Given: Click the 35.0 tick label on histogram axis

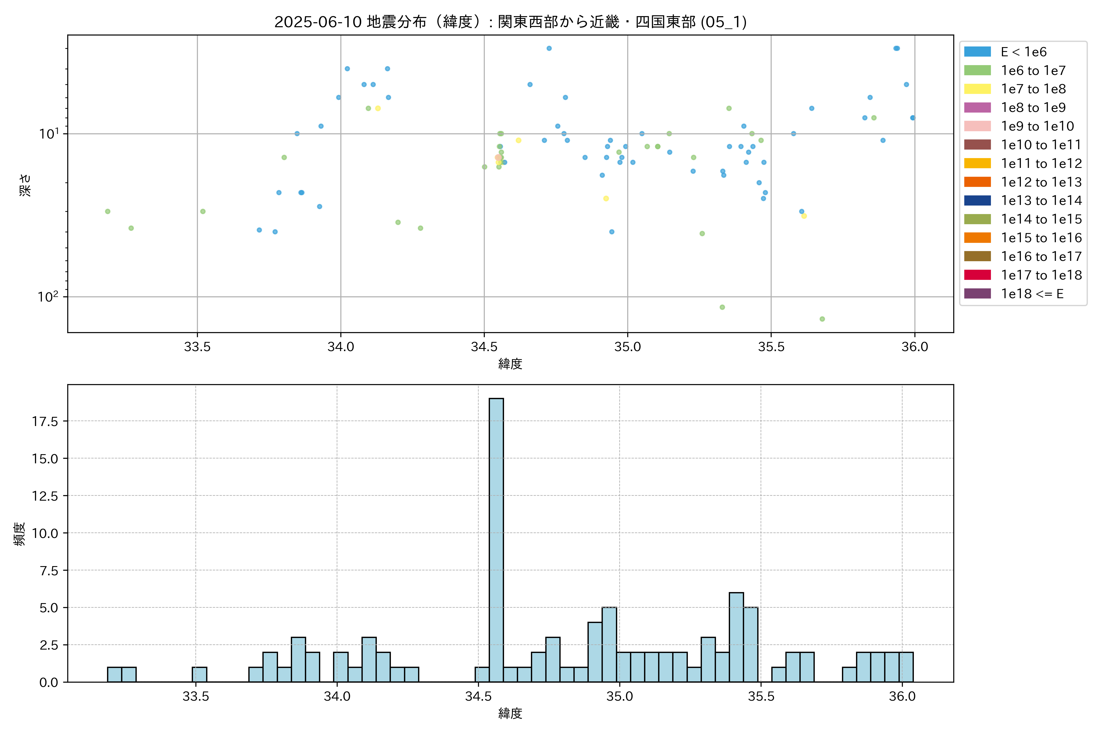Looking at the screenshot, I should (619, 697).
